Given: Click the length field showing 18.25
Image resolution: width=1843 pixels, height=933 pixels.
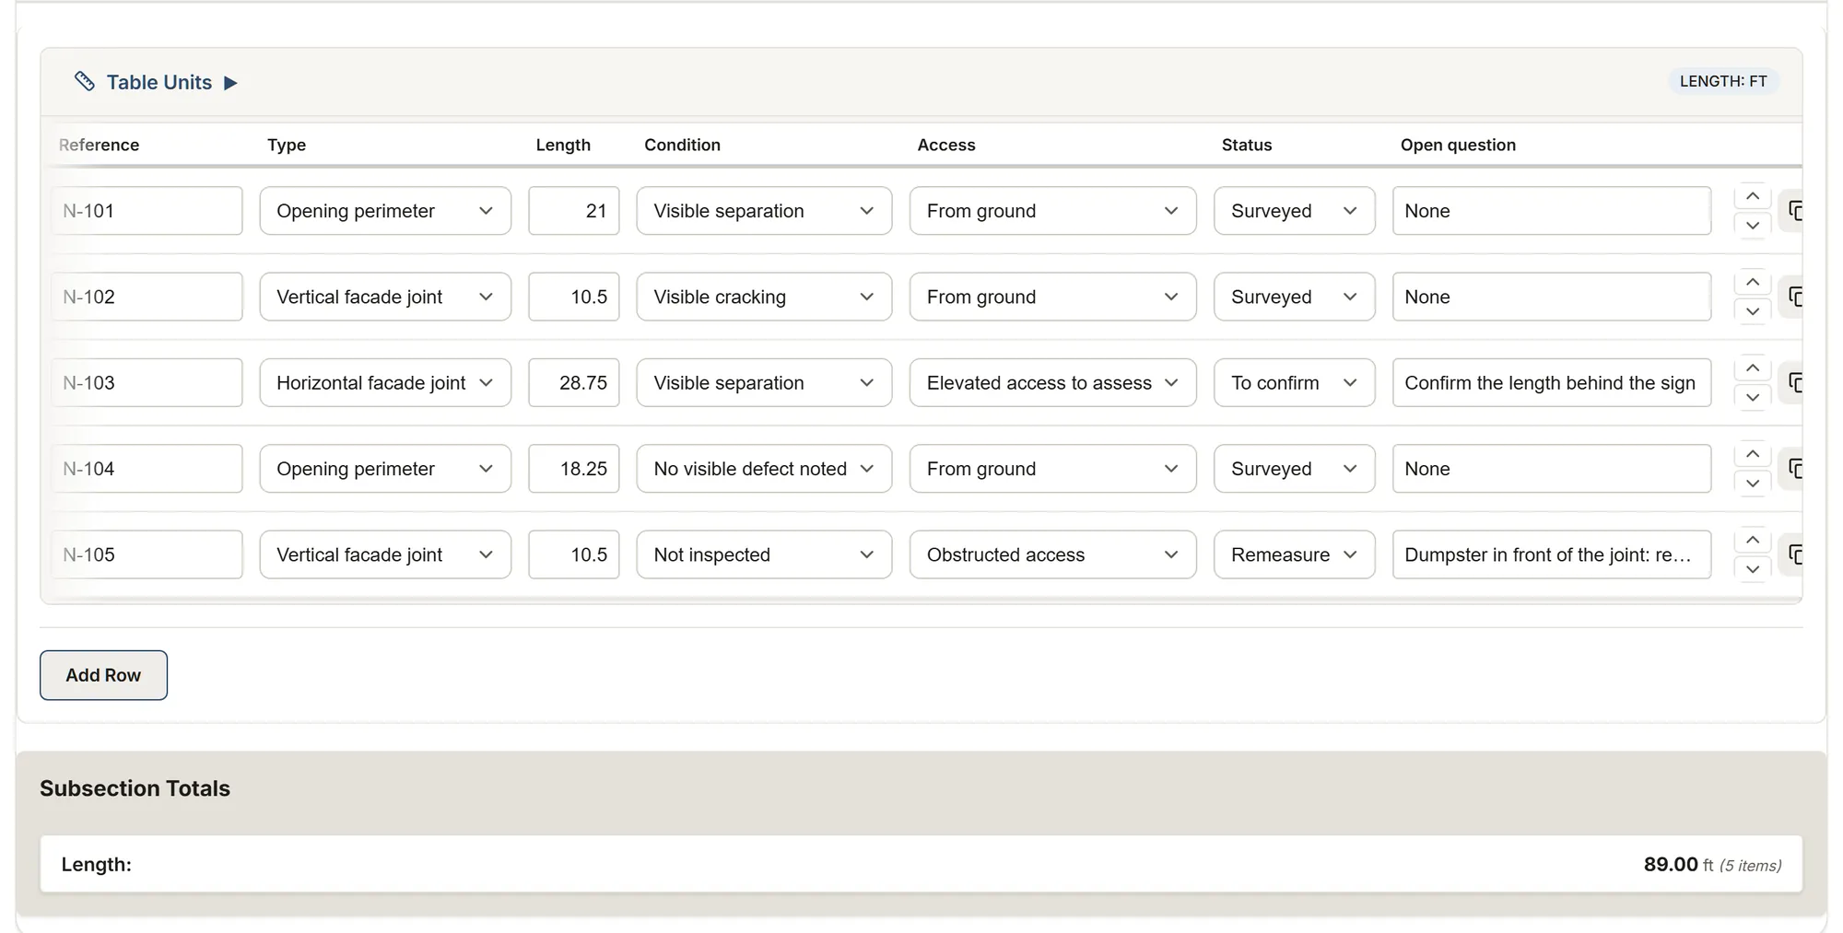Looking at the screenshot, I should (574, 469).
